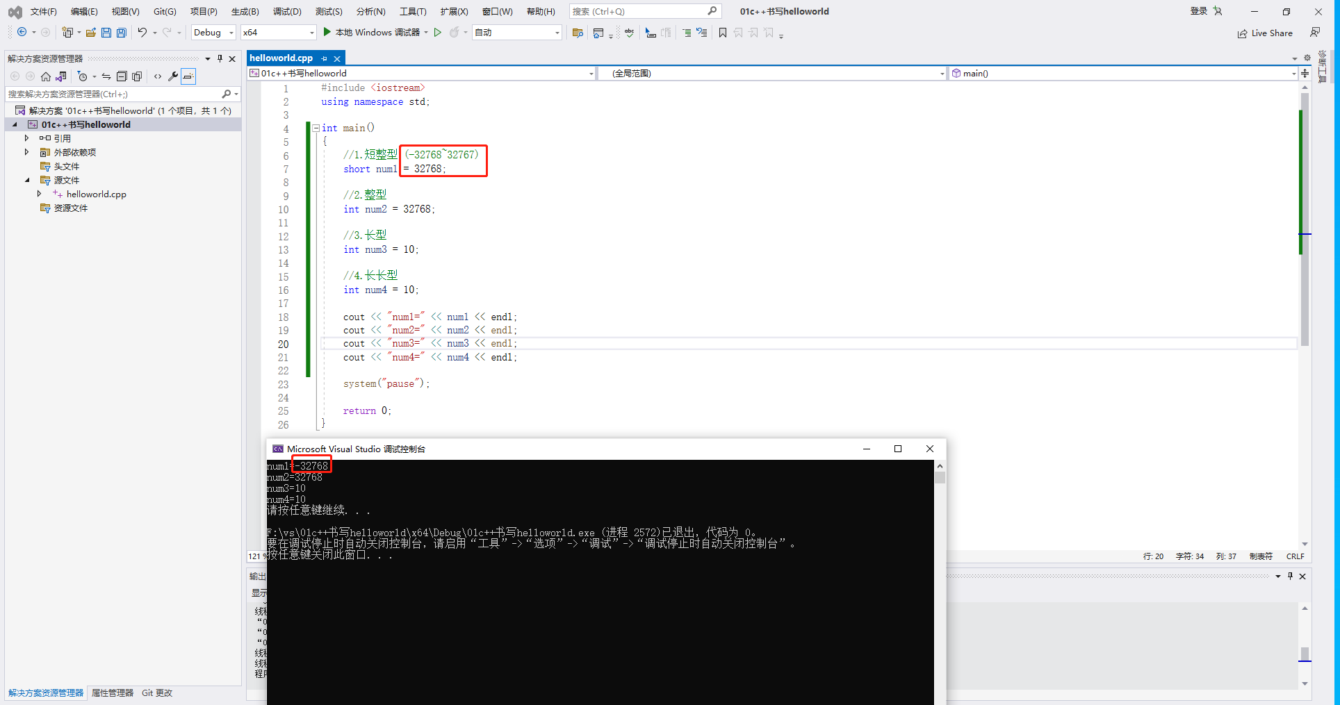The width and height of the screenshot is (1340, 705).
Task: Comment out selected lines icon
Action: [687, 33]
